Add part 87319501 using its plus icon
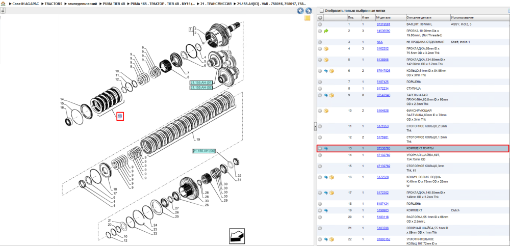The height and width of the screenshot is (246, 510). 320,24
